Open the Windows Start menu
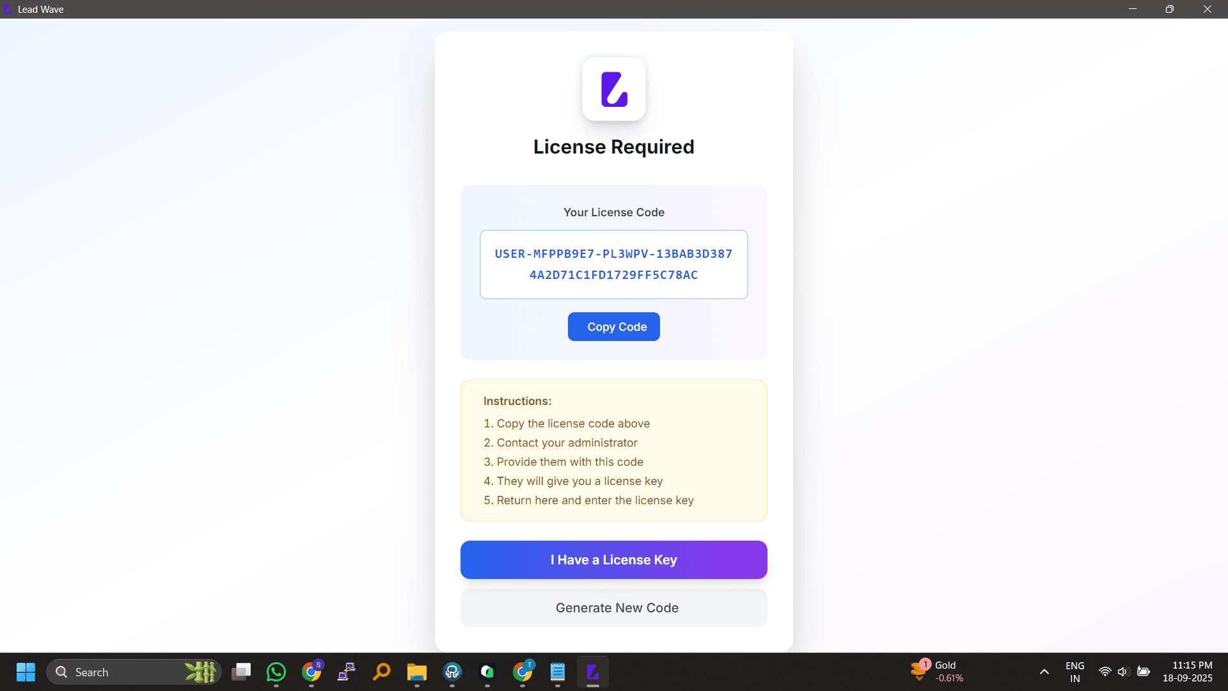This screenshot has height=691, width=1228. click(x=26, y=672)
